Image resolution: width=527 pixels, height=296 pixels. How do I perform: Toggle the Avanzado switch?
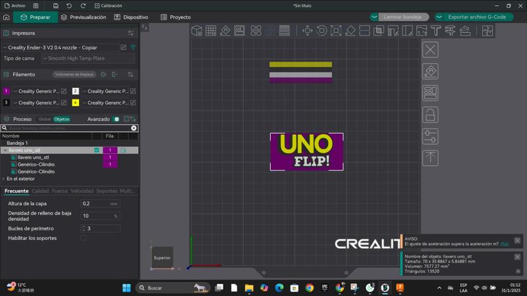(x=117, y=119)
